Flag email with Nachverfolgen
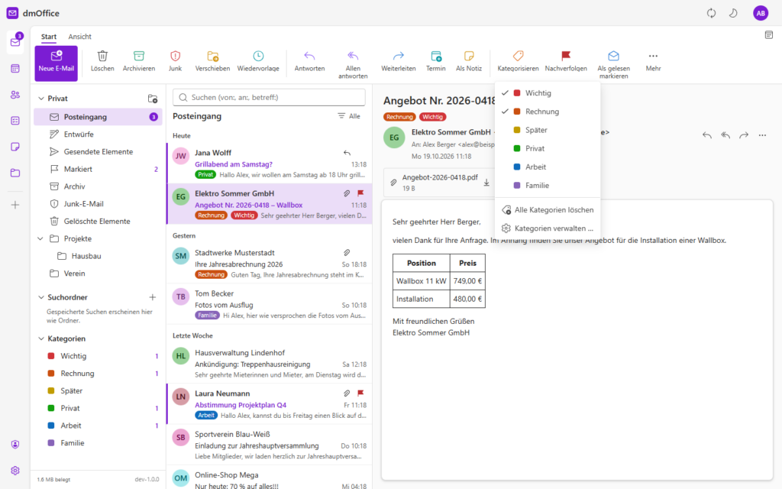Screen dimensions: 782x489 [x=566, y=61]
